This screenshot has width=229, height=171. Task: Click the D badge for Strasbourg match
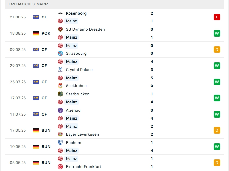point(217,50)
